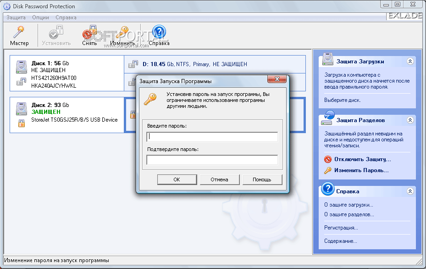Minimize the Disk Password Protection window
The width and height of the screenshot is (426, 269).
coord(386,4)
